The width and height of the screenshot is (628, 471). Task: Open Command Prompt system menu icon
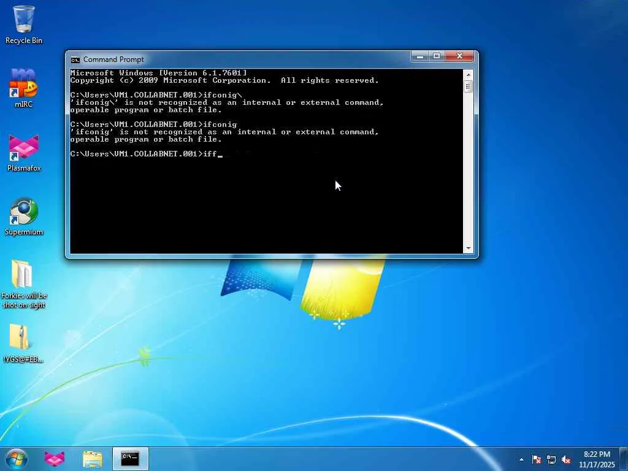[x=75, y=59]
